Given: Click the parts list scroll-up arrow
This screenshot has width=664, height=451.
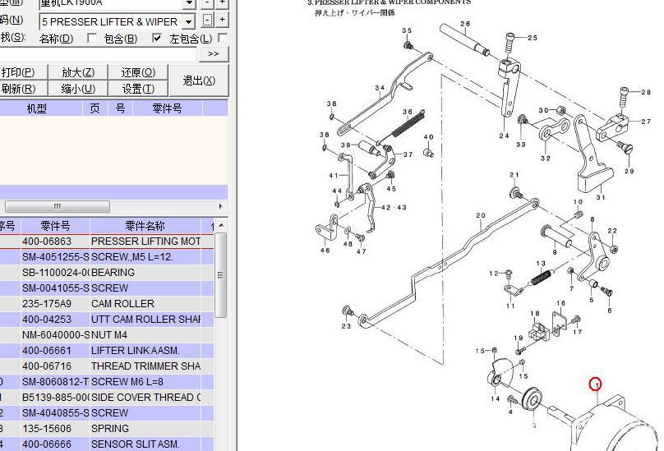Looking at the screenshot, I should [220, 226].
